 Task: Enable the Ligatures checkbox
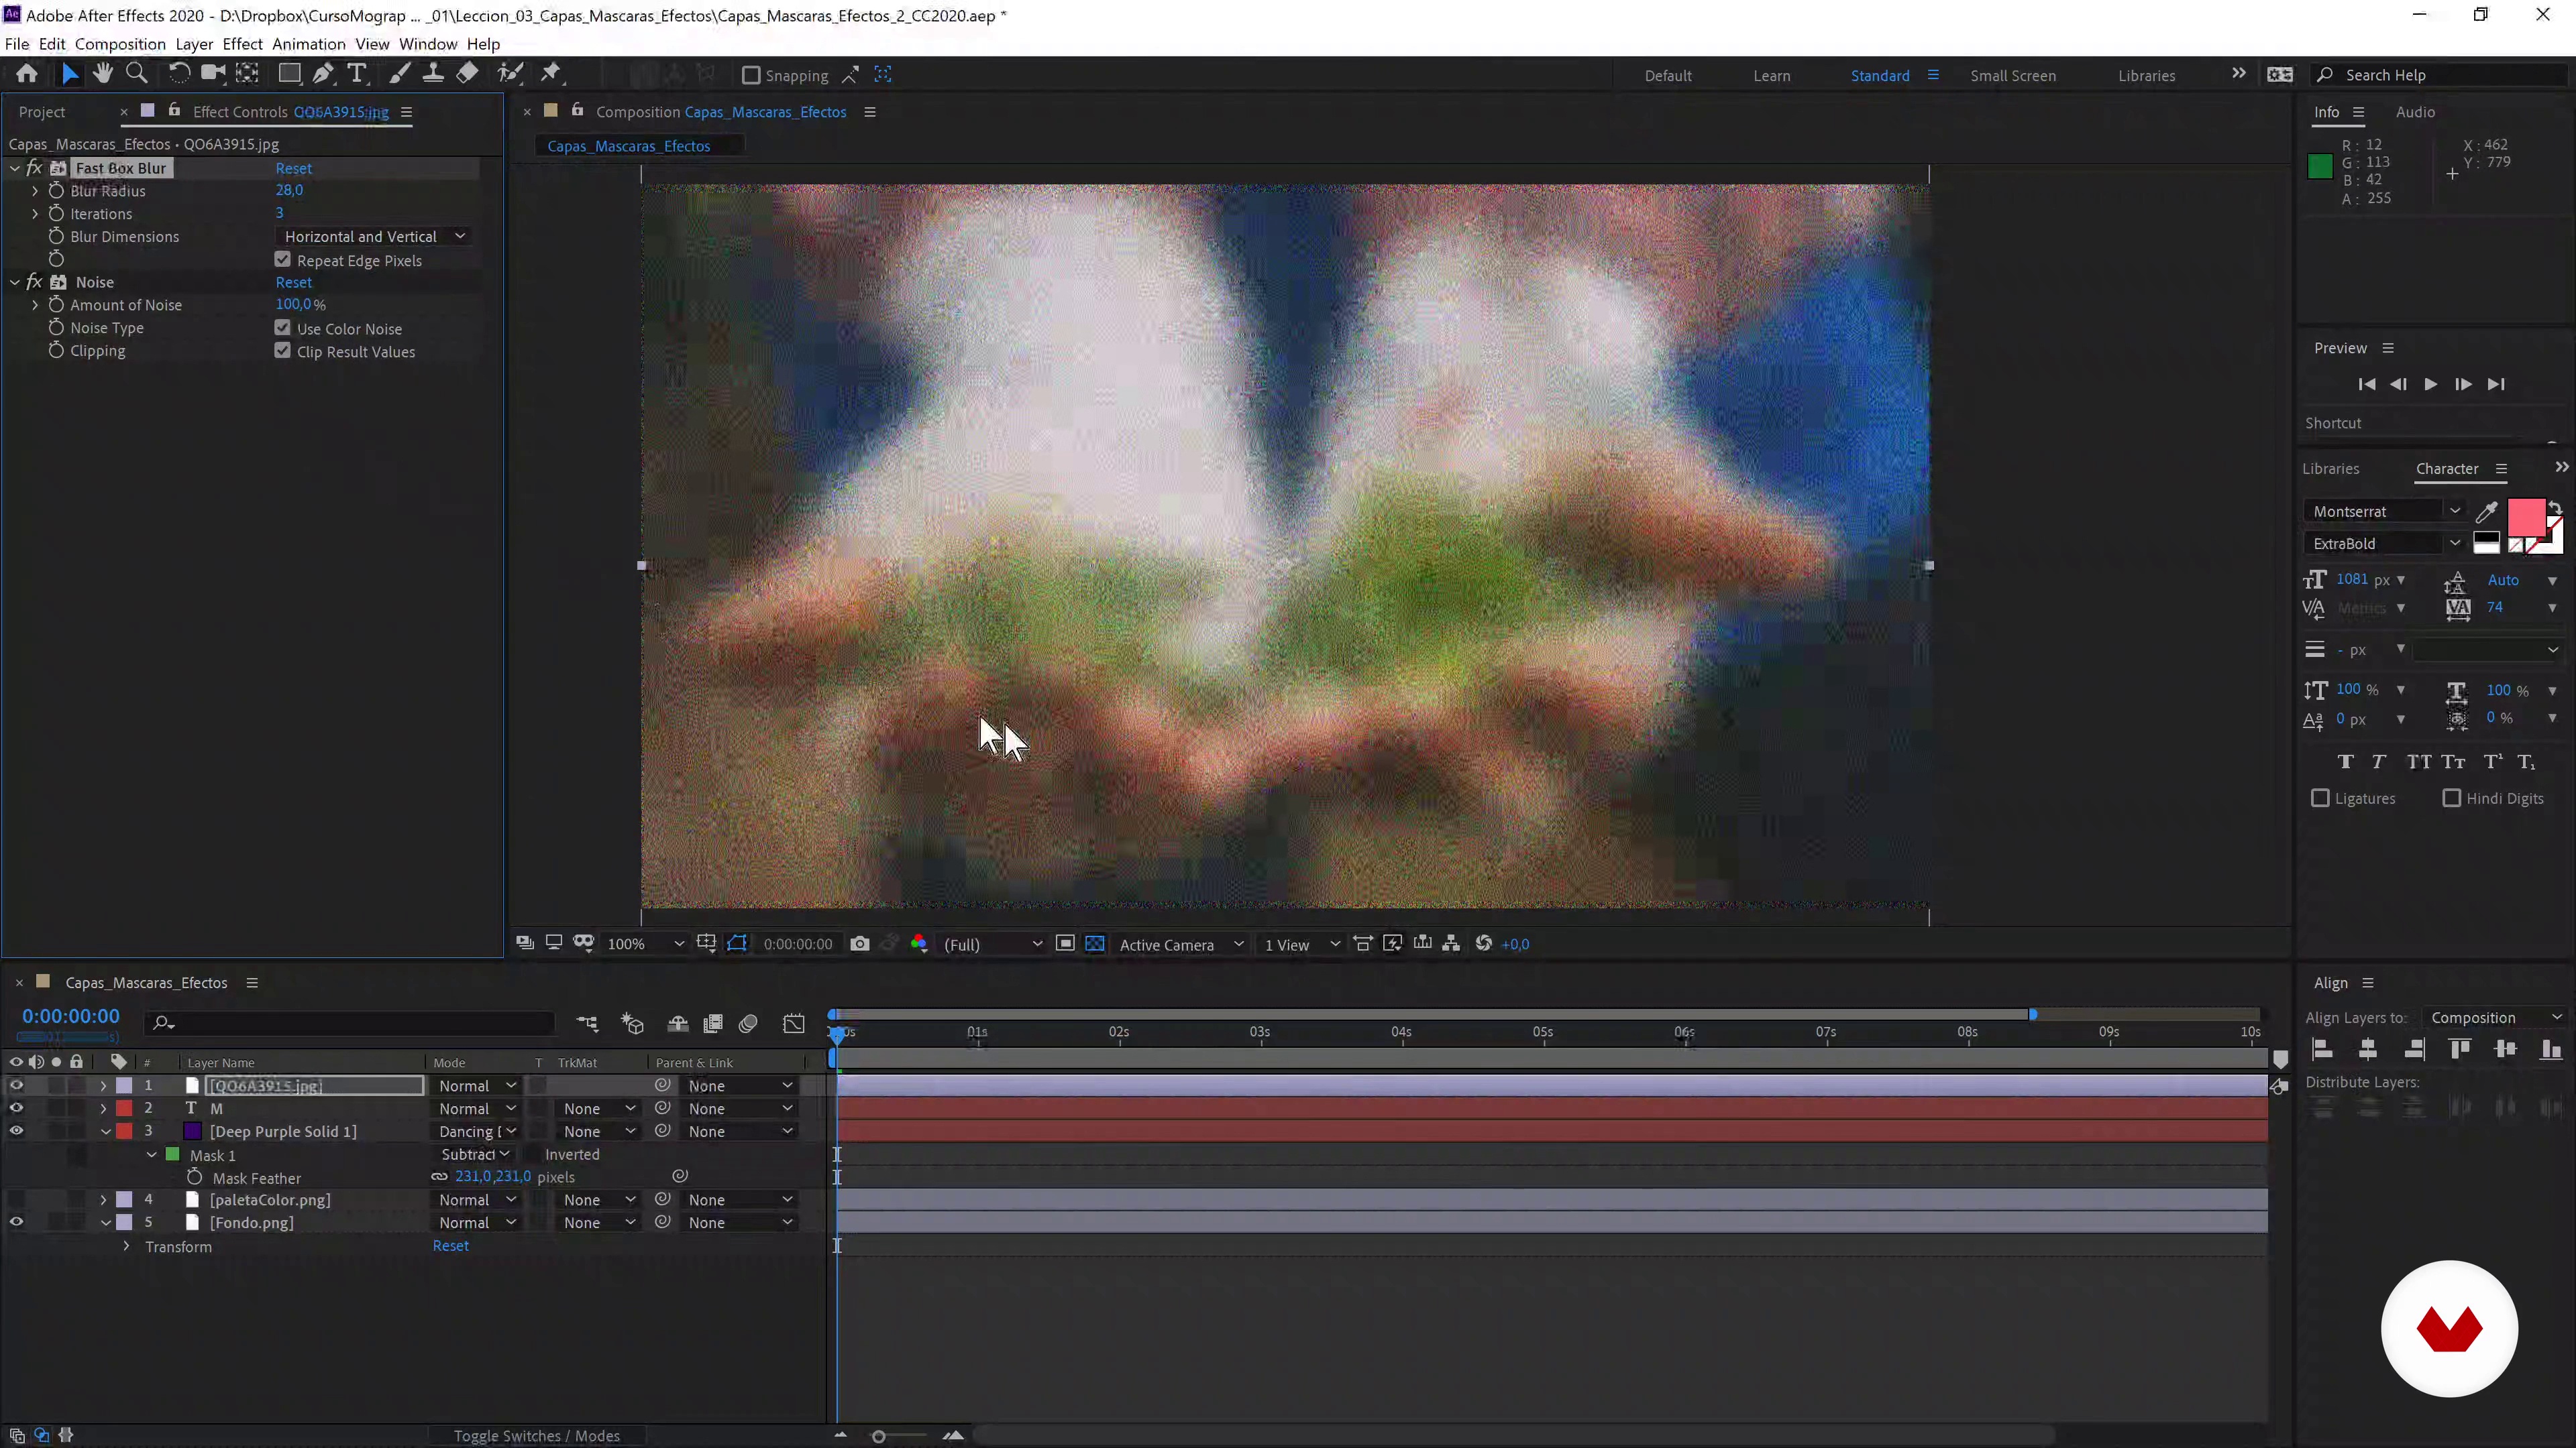pyautogui.click(x=2320, y=798)
